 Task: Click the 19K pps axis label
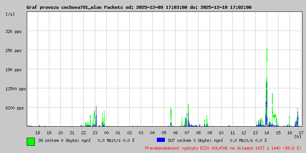coord(13,70)
